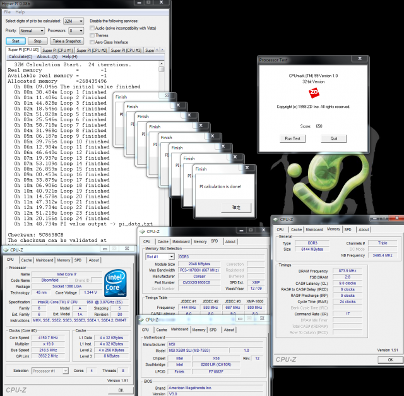The height and width of the screenshot is (396, 404).
Task: Open SPD tab in CPU-Z Mainboard window
Action: point(213,330)
